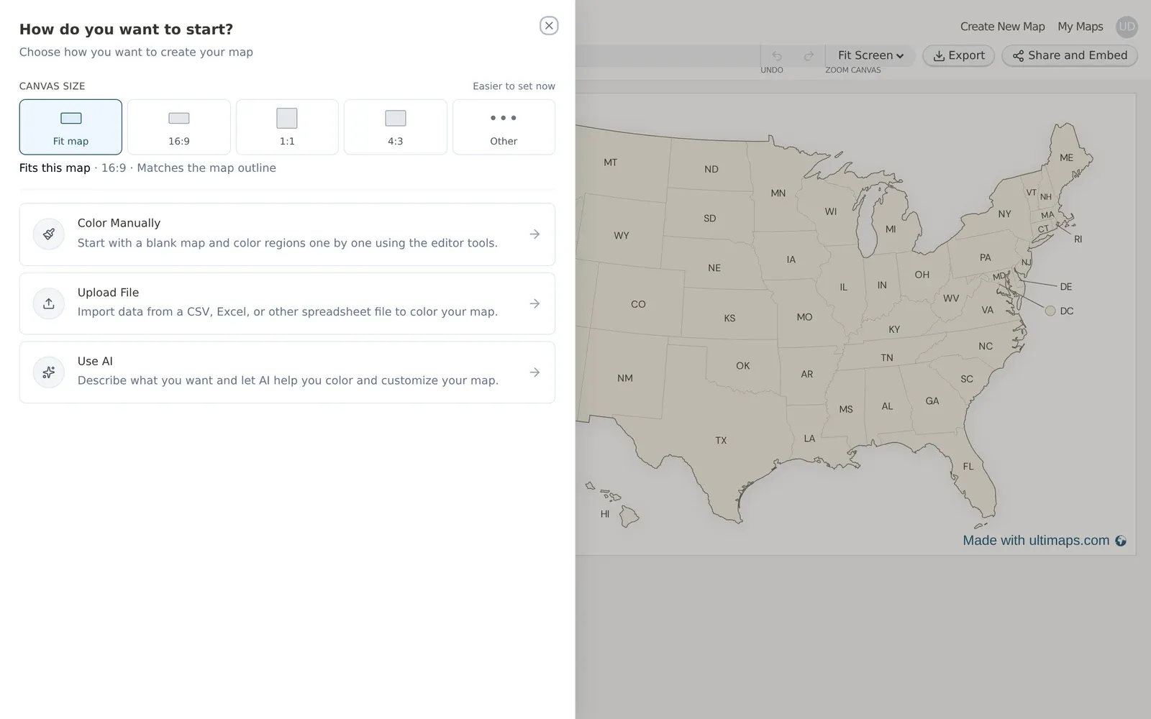Select Texas (TX) on the map
Screen dimensions: 1151x719
tap(721, 440)
